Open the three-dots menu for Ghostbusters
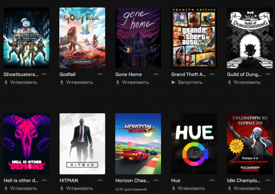This screenshot has width=275, height=194. coord(44,74)
